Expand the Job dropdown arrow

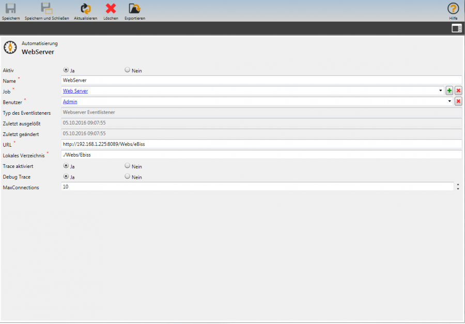click(441, 91)
